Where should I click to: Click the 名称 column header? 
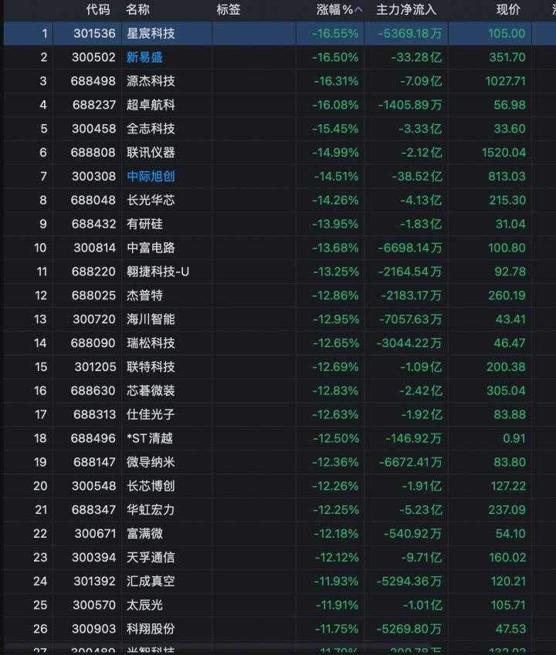[x=138, y=9]
